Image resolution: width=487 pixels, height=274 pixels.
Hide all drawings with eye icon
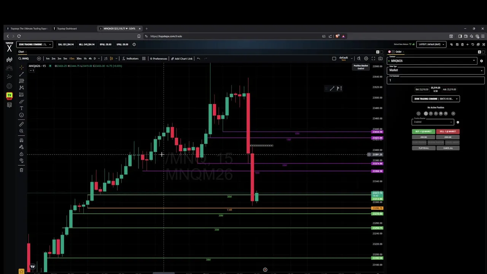tap(21, 161)
